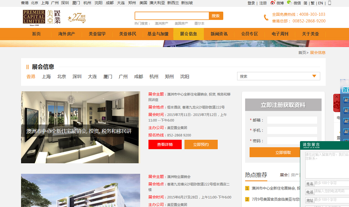Switch language to EN
349x207 pixels.
320,3
